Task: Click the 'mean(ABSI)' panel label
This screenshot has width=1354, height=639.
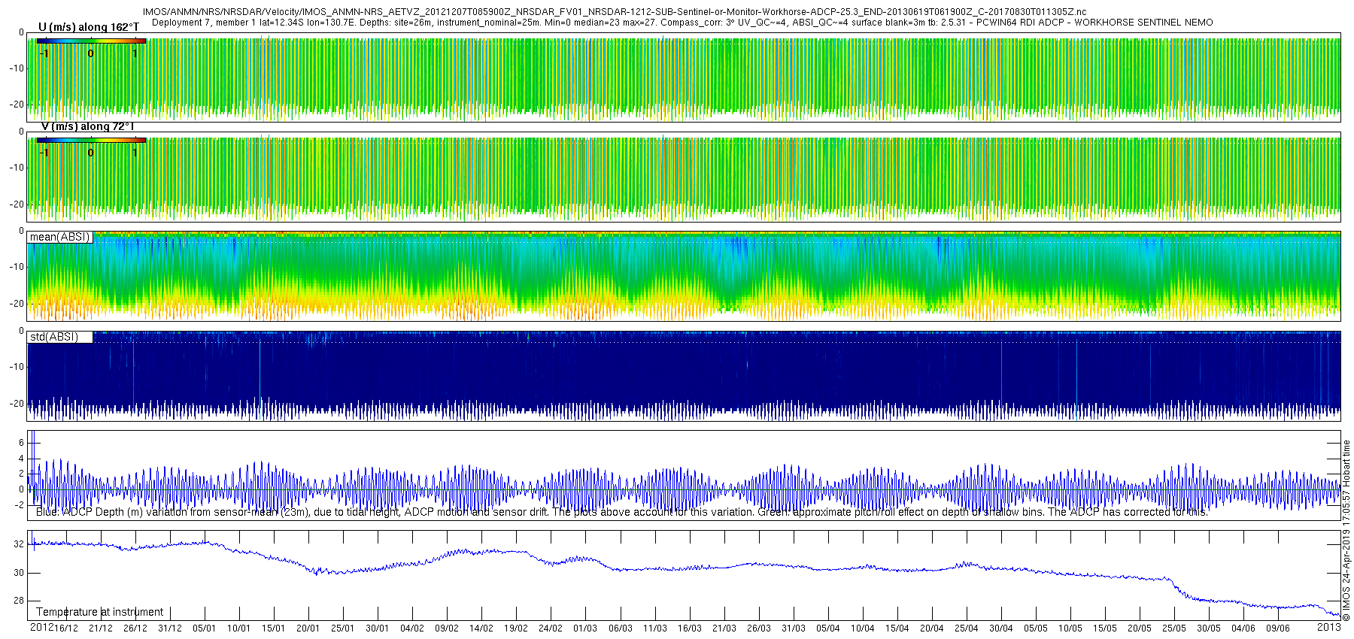Action: coord(59,237)
